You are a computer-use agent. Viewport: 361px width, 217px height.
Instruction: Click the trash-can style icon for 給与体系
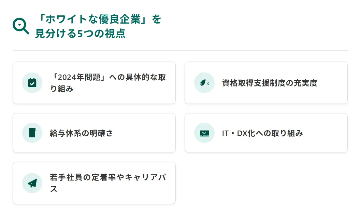tap(32, 133)
